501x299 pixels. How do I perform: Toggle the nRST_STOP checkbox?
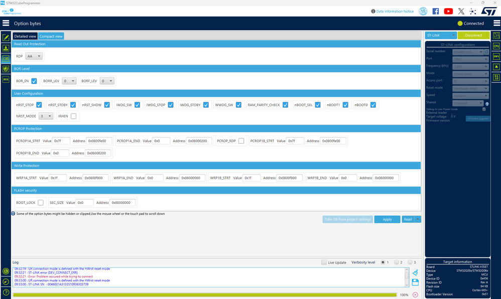[39, 105]
